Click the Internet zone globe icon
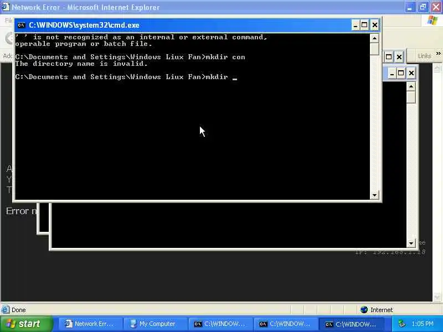443x332 pixels. tap(364, 310)
